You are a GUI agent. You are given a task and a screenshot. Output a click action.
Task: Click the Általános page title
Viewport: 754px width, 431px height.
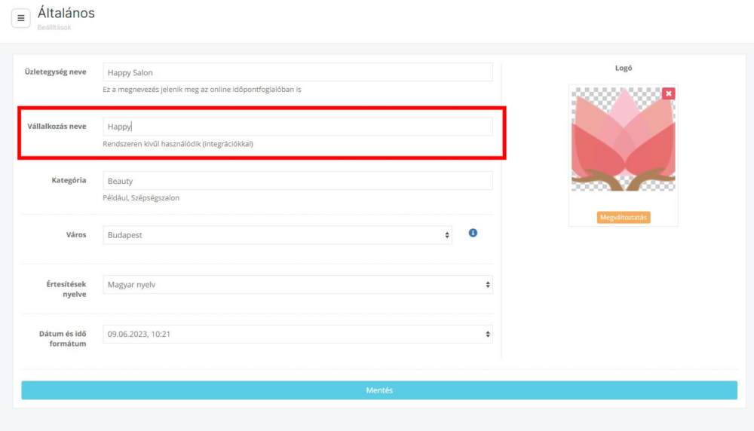(66, 13)
